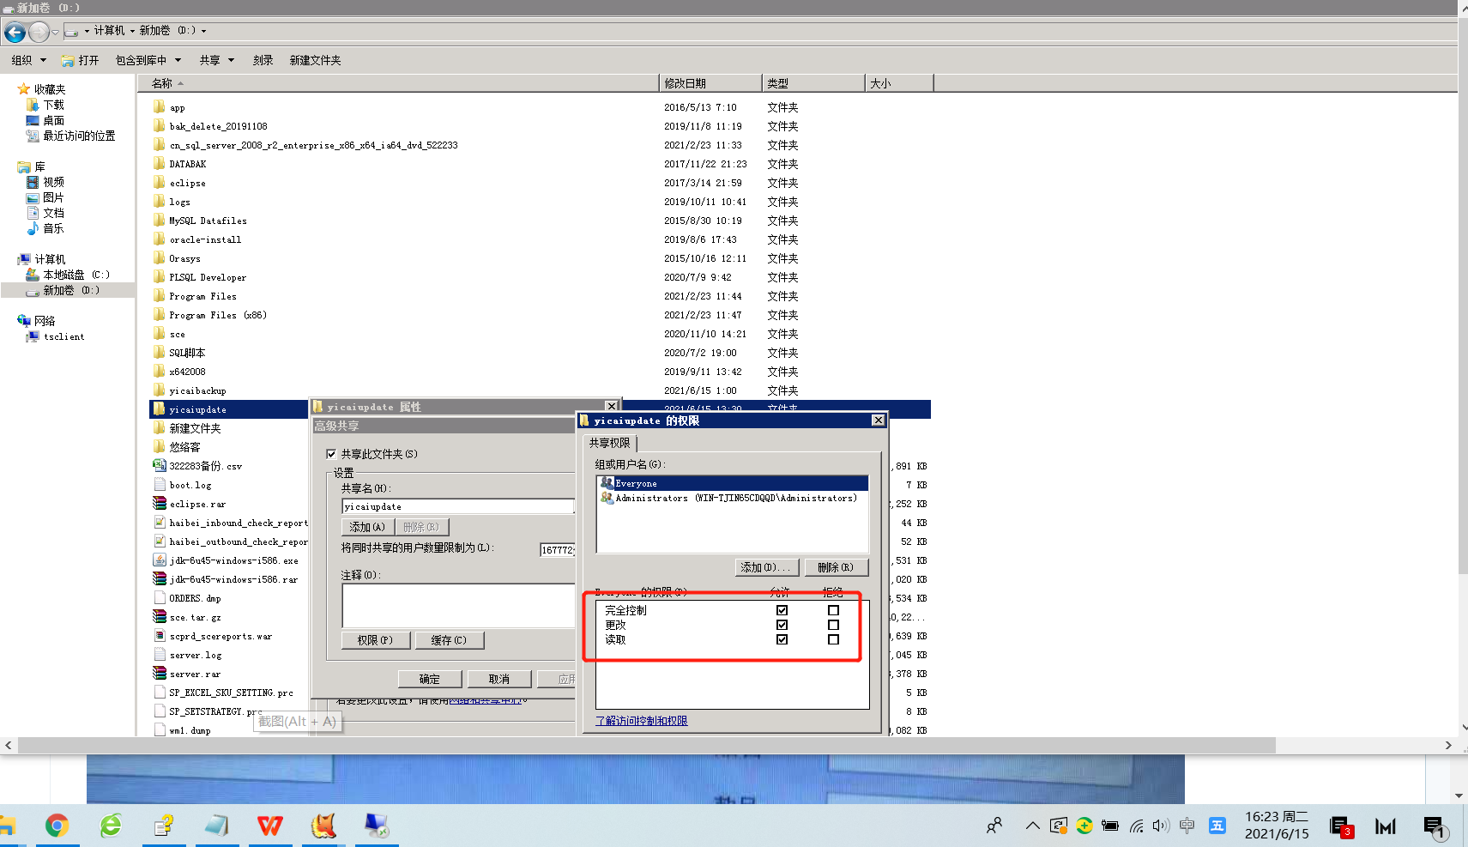Click the volume speaker icon in system tray
Image resolution: width=1468 pixels, height=847 pixels.
(1161, 826)
